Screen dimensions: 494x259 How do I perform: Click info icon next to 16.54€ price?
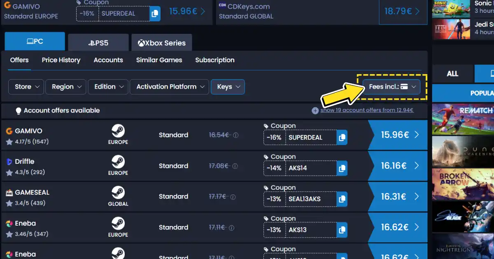point(236,135)
